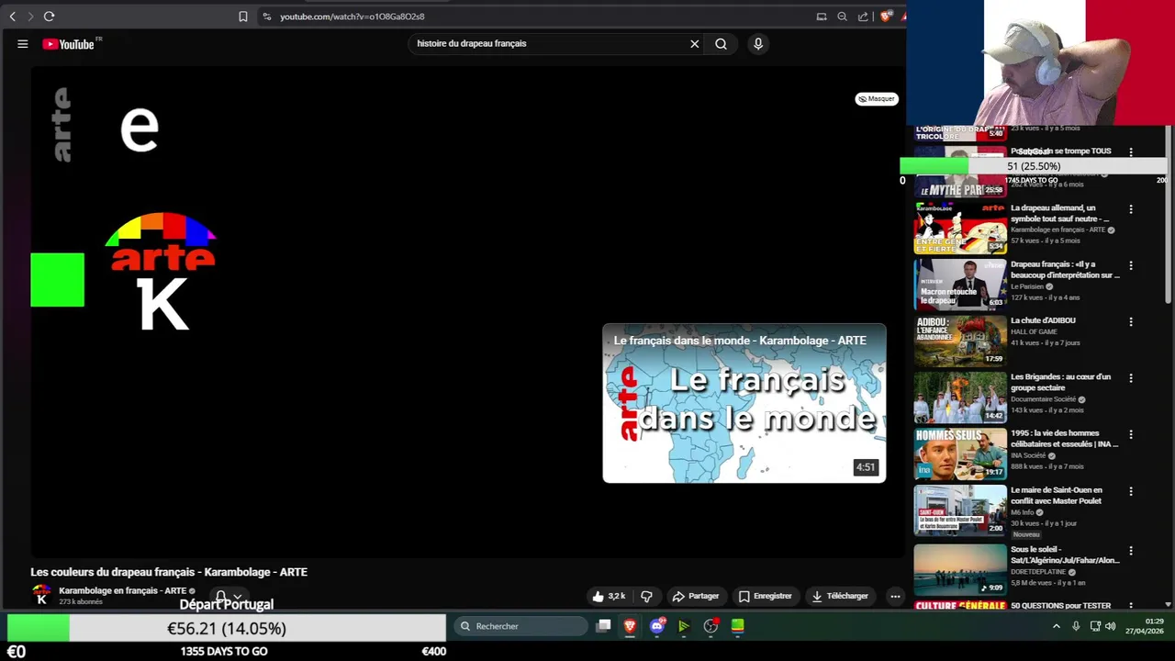Open options menu for '1995 : la vie des hommes'
Screen dimensions: 1175x661
[x=1131, y=434]
